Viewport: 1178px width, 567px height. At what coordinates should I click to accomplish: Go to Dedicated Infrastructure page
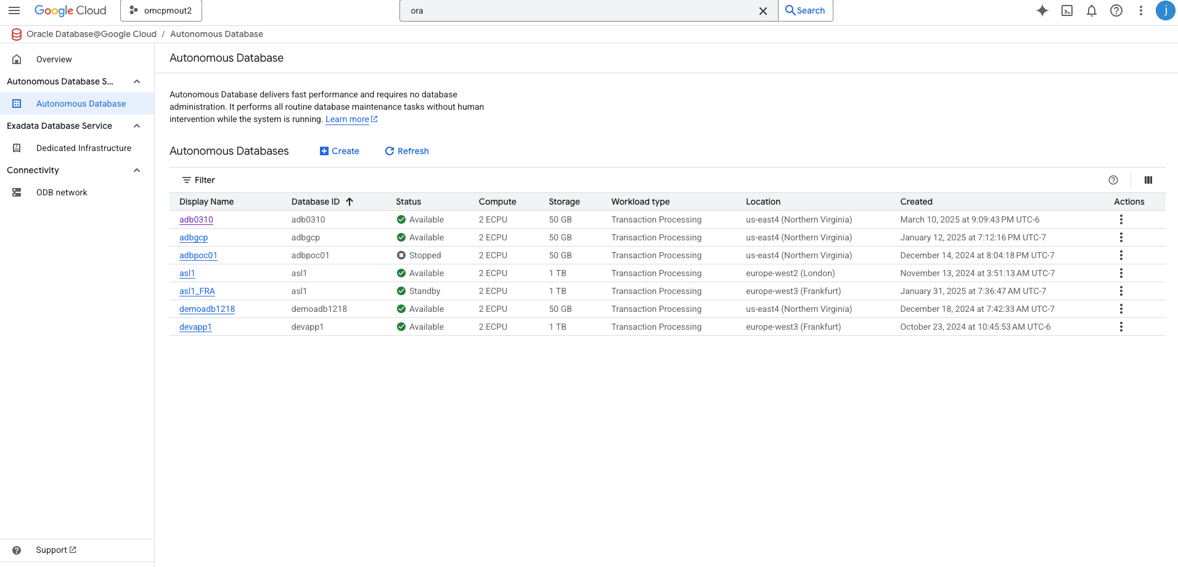click(x=84, y=148)
